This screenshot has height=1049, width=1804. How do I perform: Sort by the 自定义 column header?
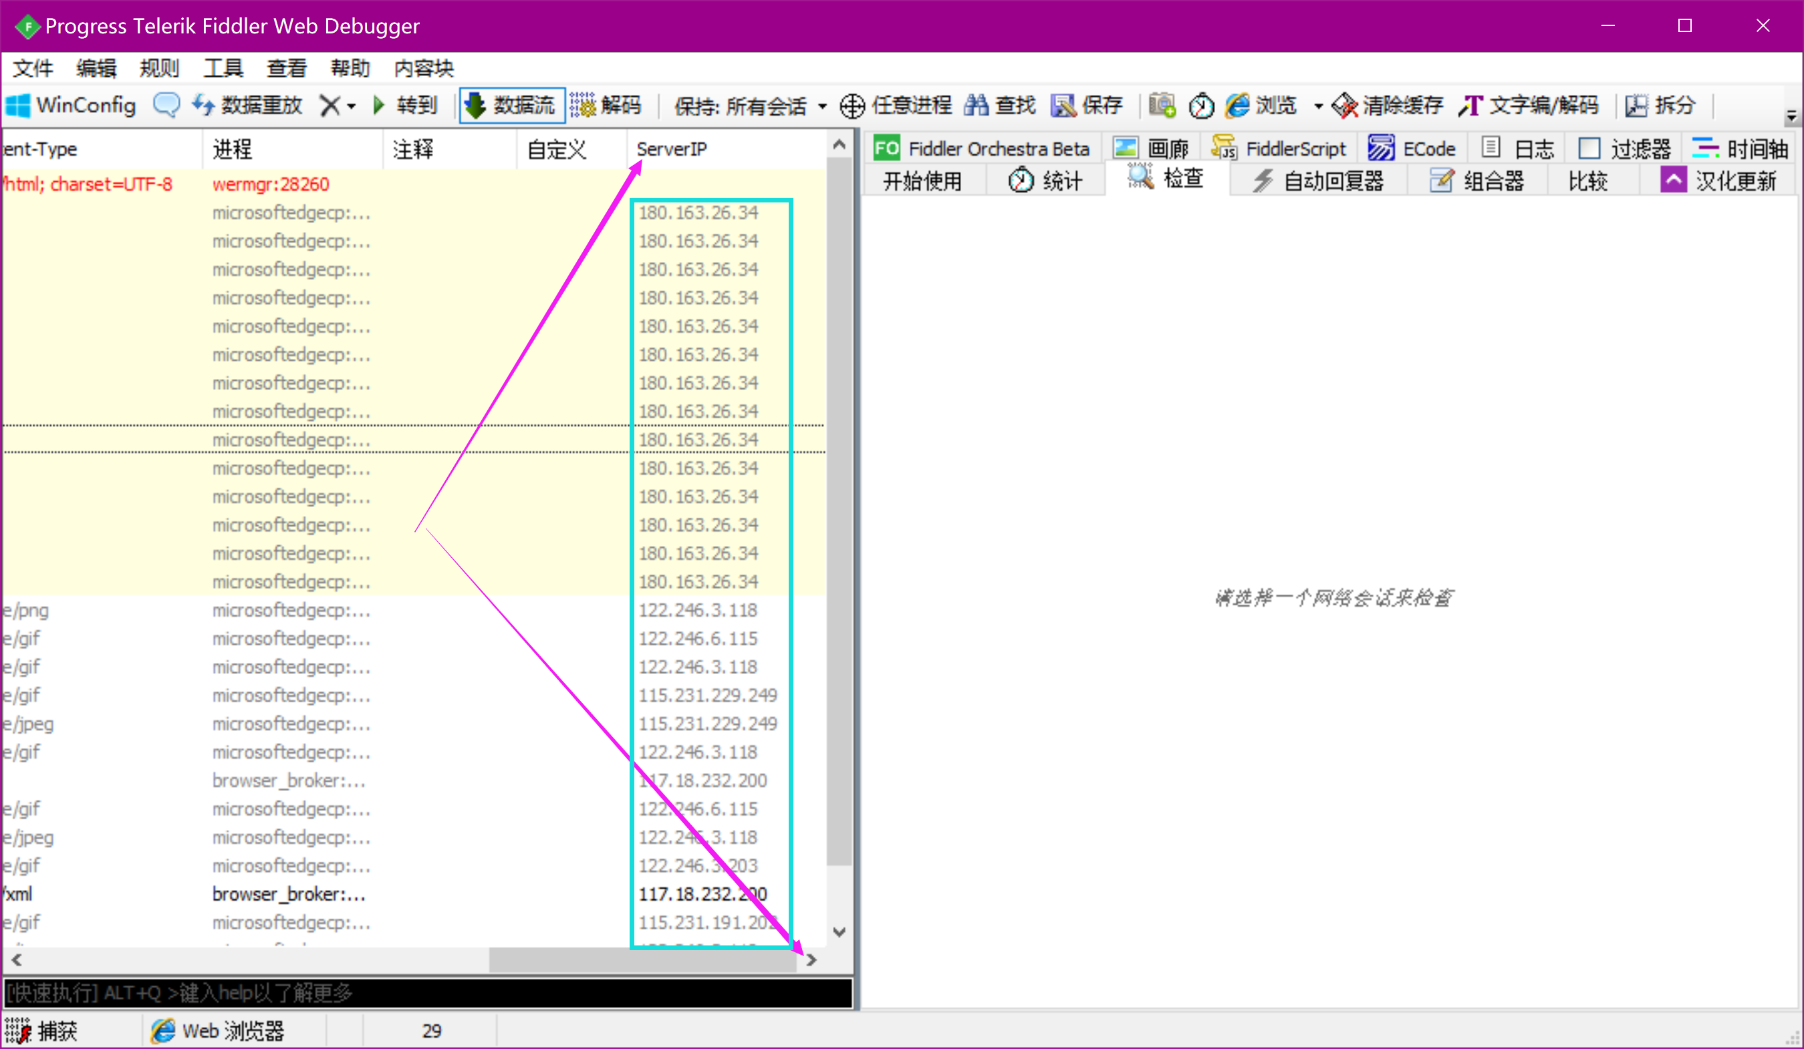(x=571, y=149)
